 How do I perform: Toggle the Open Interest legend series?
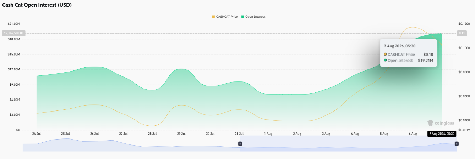point(253,17)
